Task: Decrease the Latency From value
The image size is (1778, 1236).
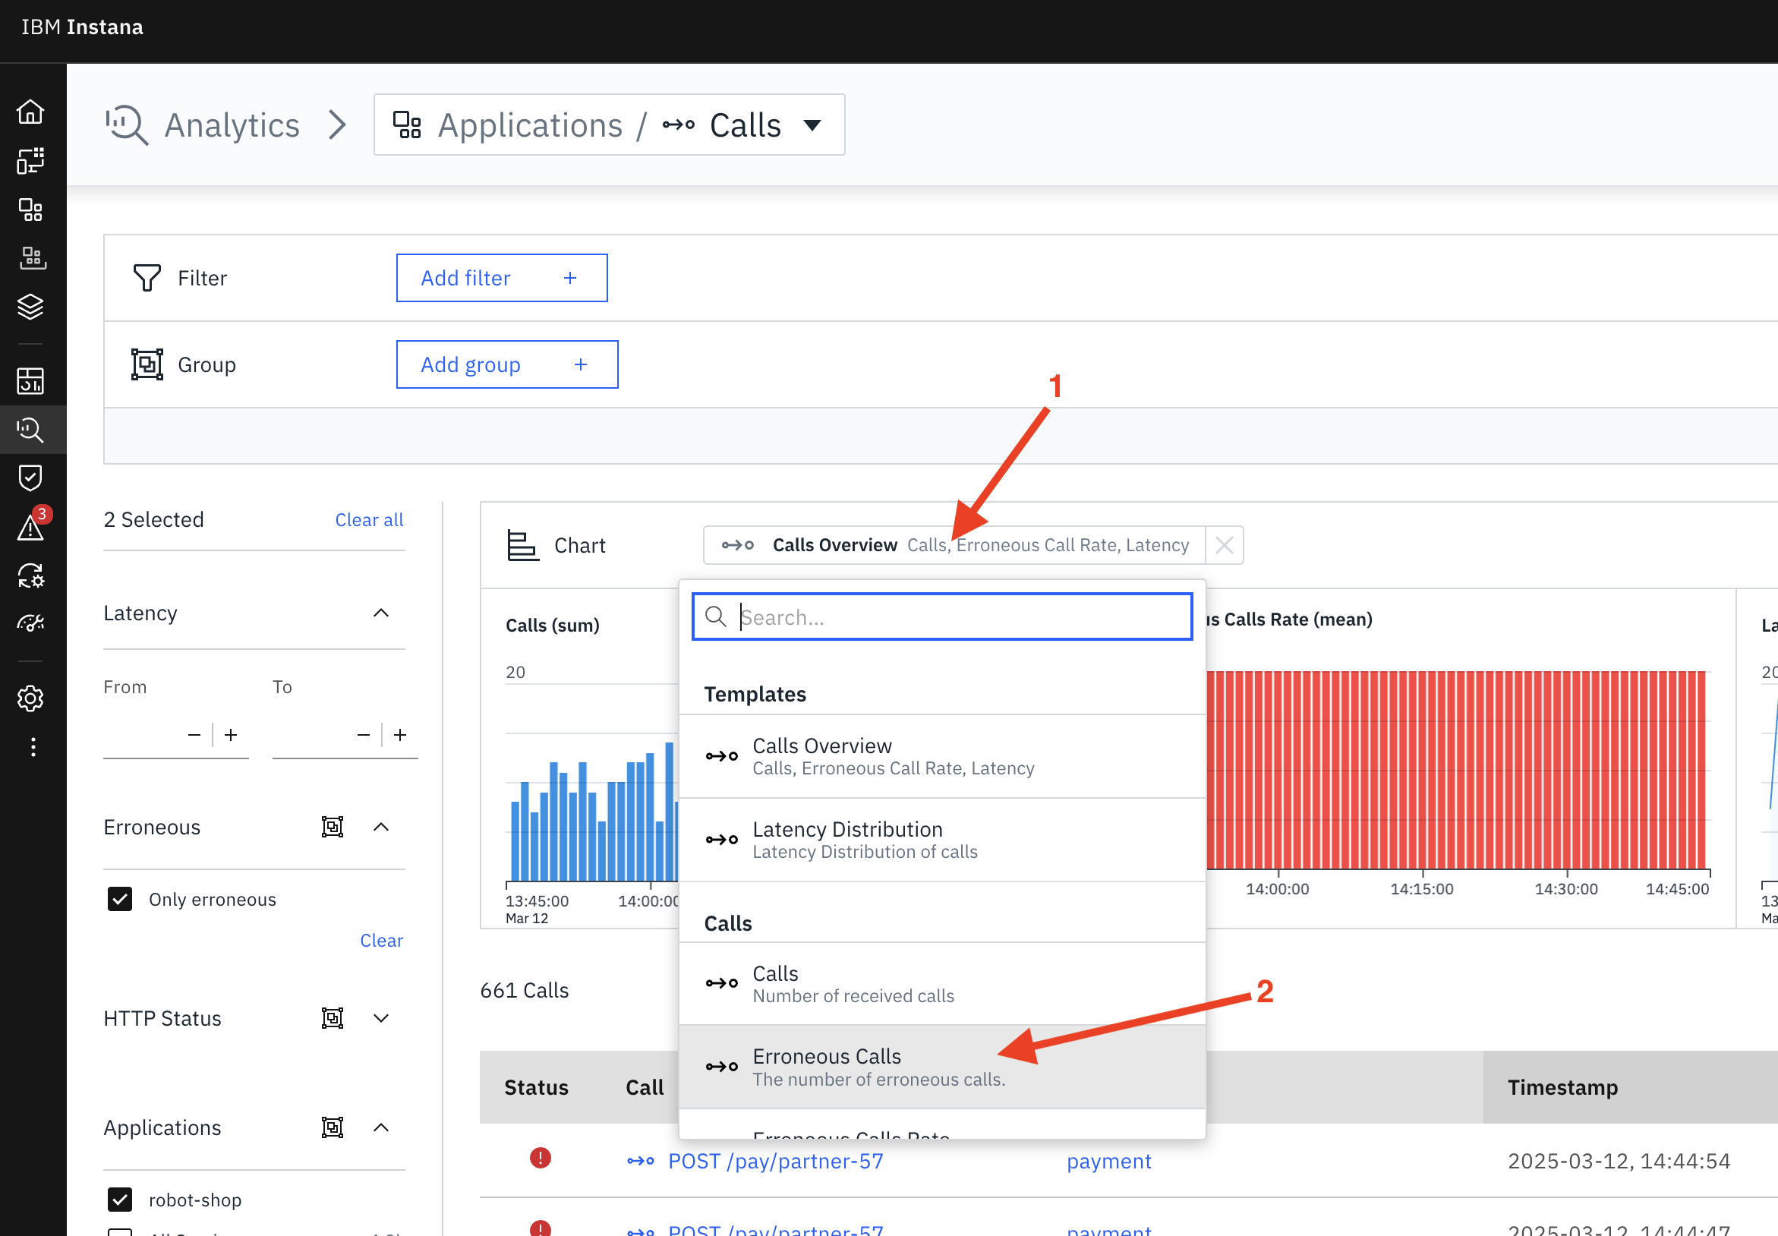Action: click(194, 735)
